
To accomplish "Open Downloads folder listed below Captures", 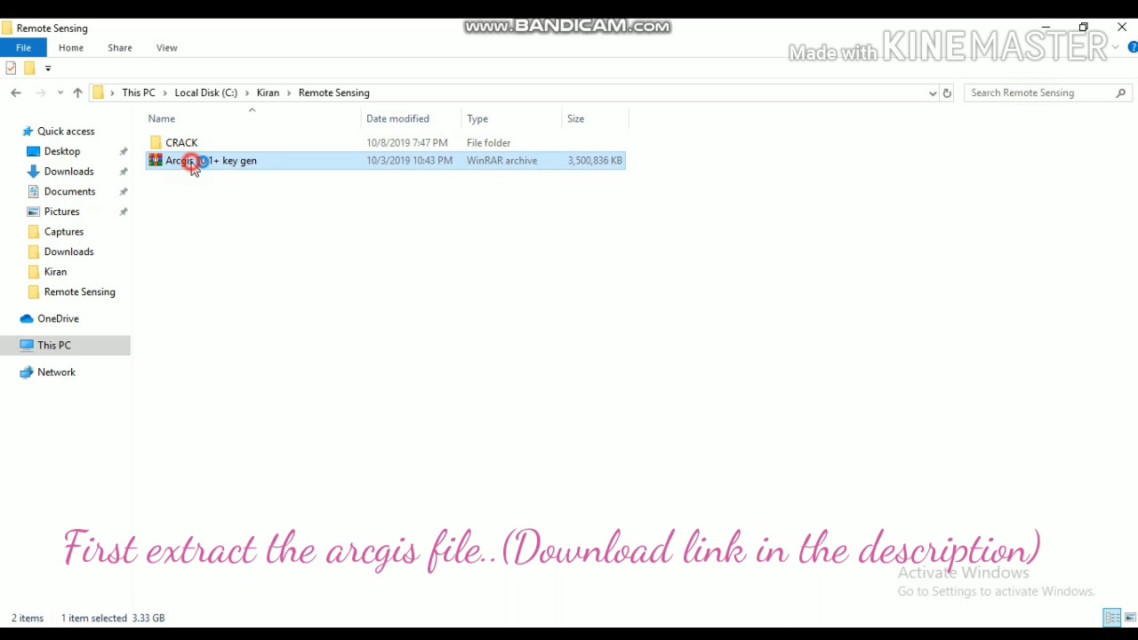I will (x=68, y=252).
